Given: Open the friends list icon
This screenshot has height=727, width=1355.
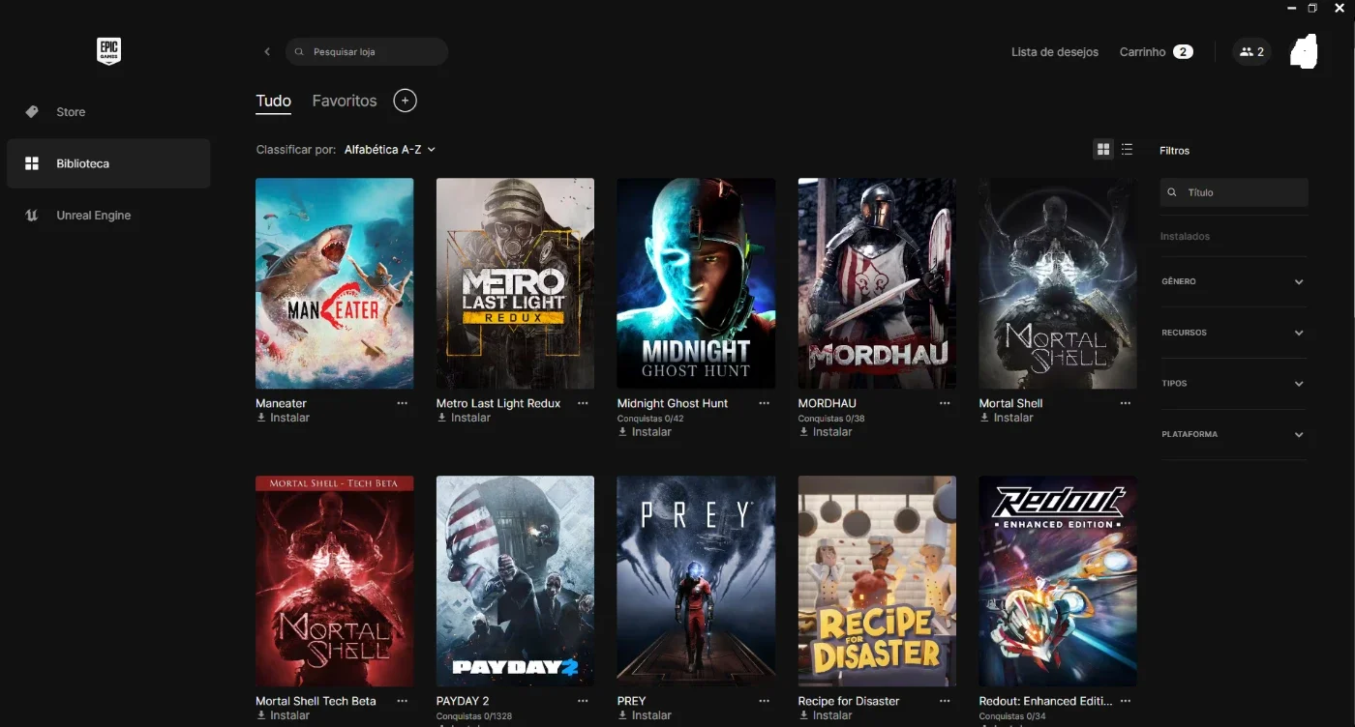Looking at the screenshot, I should coord(1251,52).
